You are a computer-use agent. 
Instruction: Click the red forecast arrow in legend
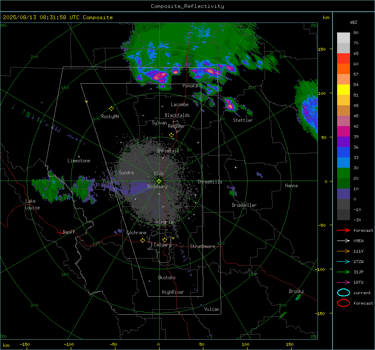click(x=343, y=230)
